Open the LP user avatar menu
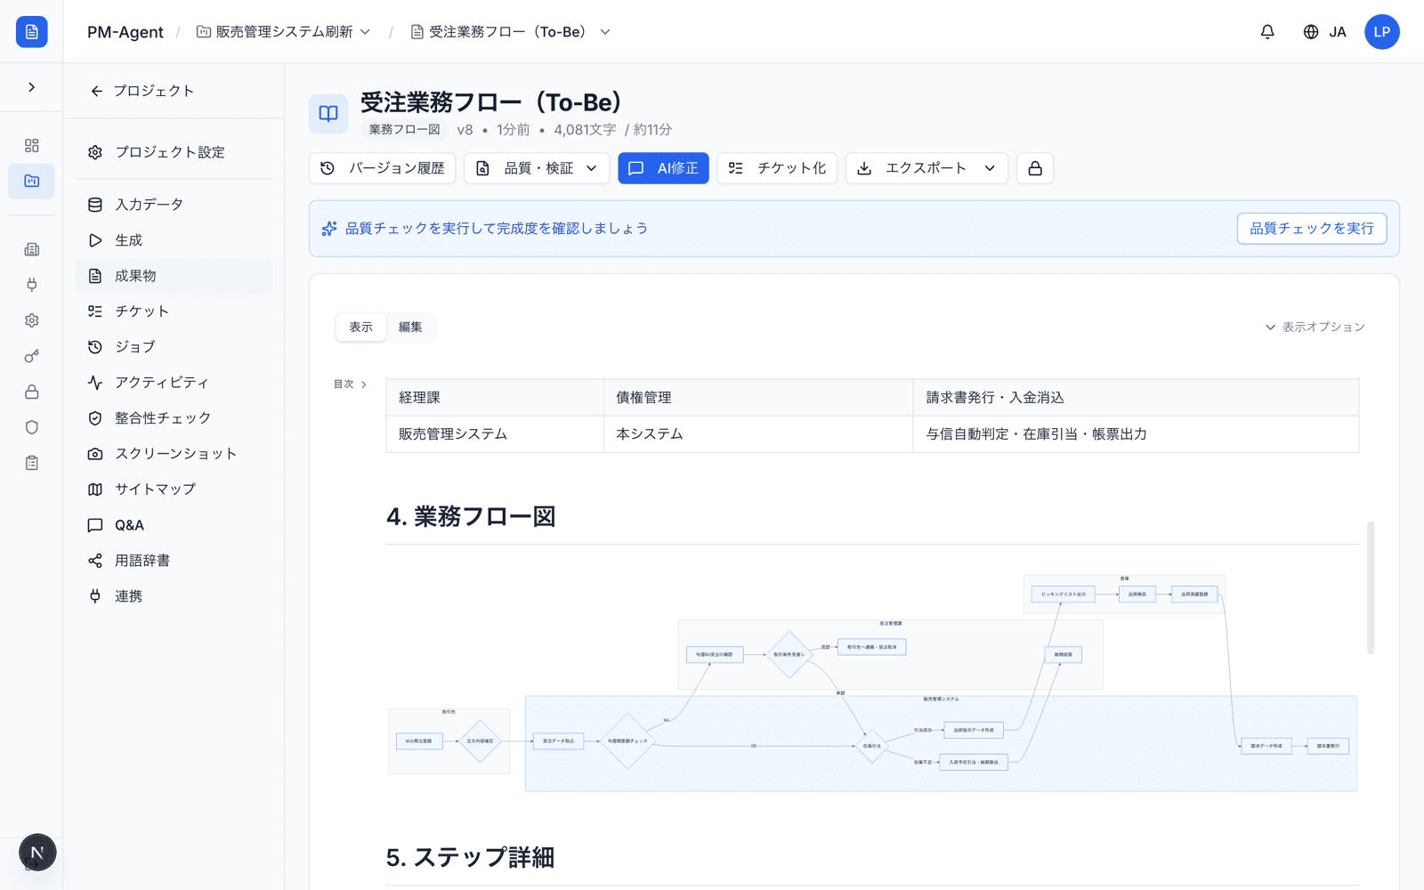Image resolution: width=1424 pixels, height=890 pixels. tap(1382, 32)
